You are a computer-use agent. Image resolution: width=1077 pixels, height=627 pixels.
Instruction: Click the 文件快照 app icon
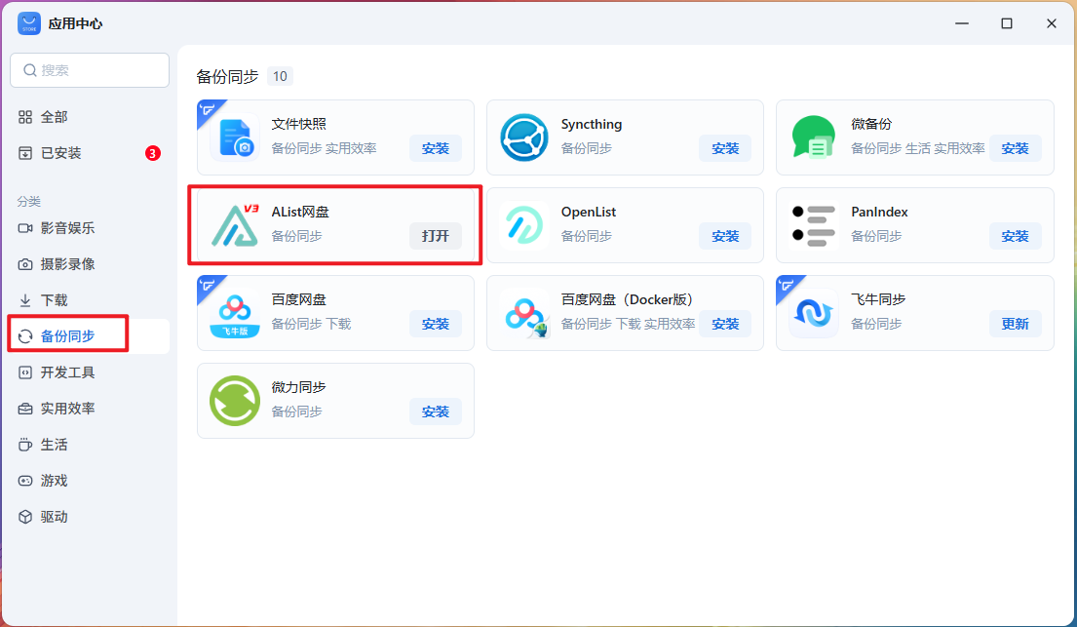(x=235, y=137)
